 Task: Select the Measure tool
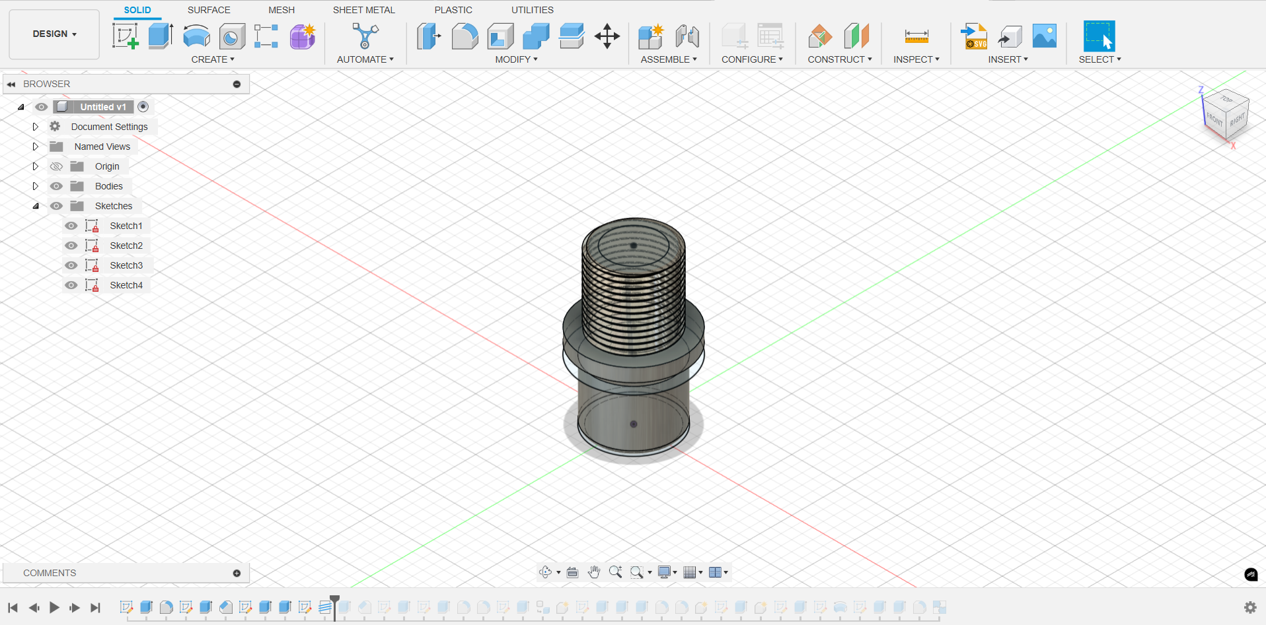(x=916, y=36)
